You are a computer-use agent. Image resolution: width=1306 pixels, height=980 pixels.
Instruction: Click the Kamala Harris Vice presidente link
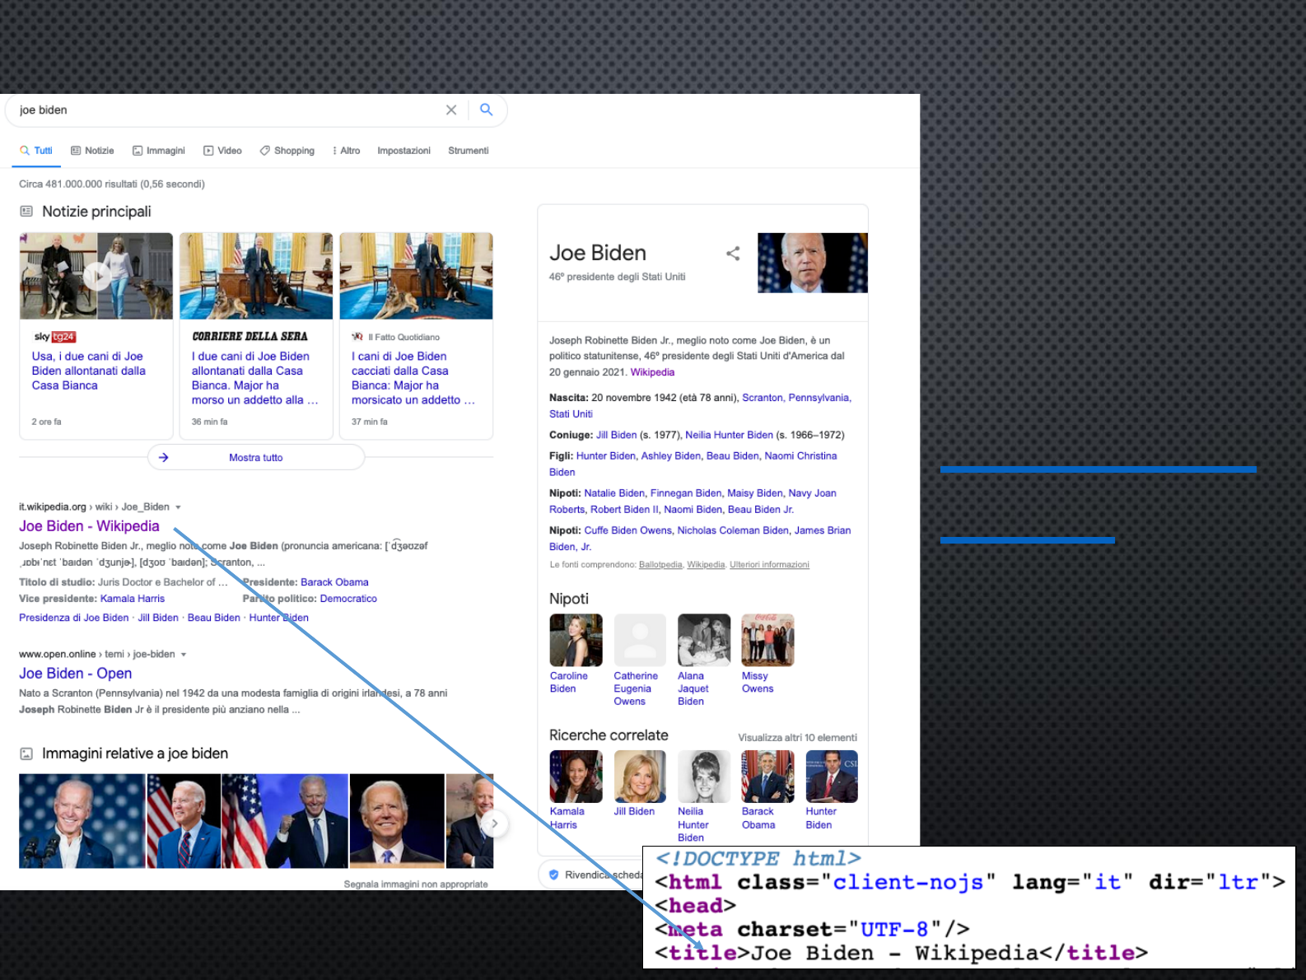pyautogui.click(x=133, y=599)
